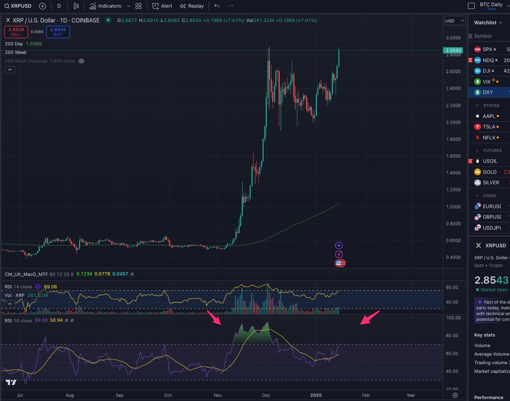
Task: Select DJI in the watchlist
Action: coord(489,71)
